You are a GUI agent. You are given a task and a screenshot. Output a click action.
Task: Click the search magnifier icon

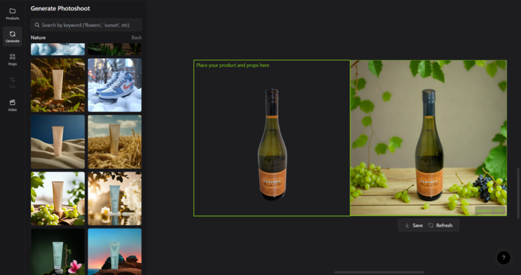(x=37, y=25)
